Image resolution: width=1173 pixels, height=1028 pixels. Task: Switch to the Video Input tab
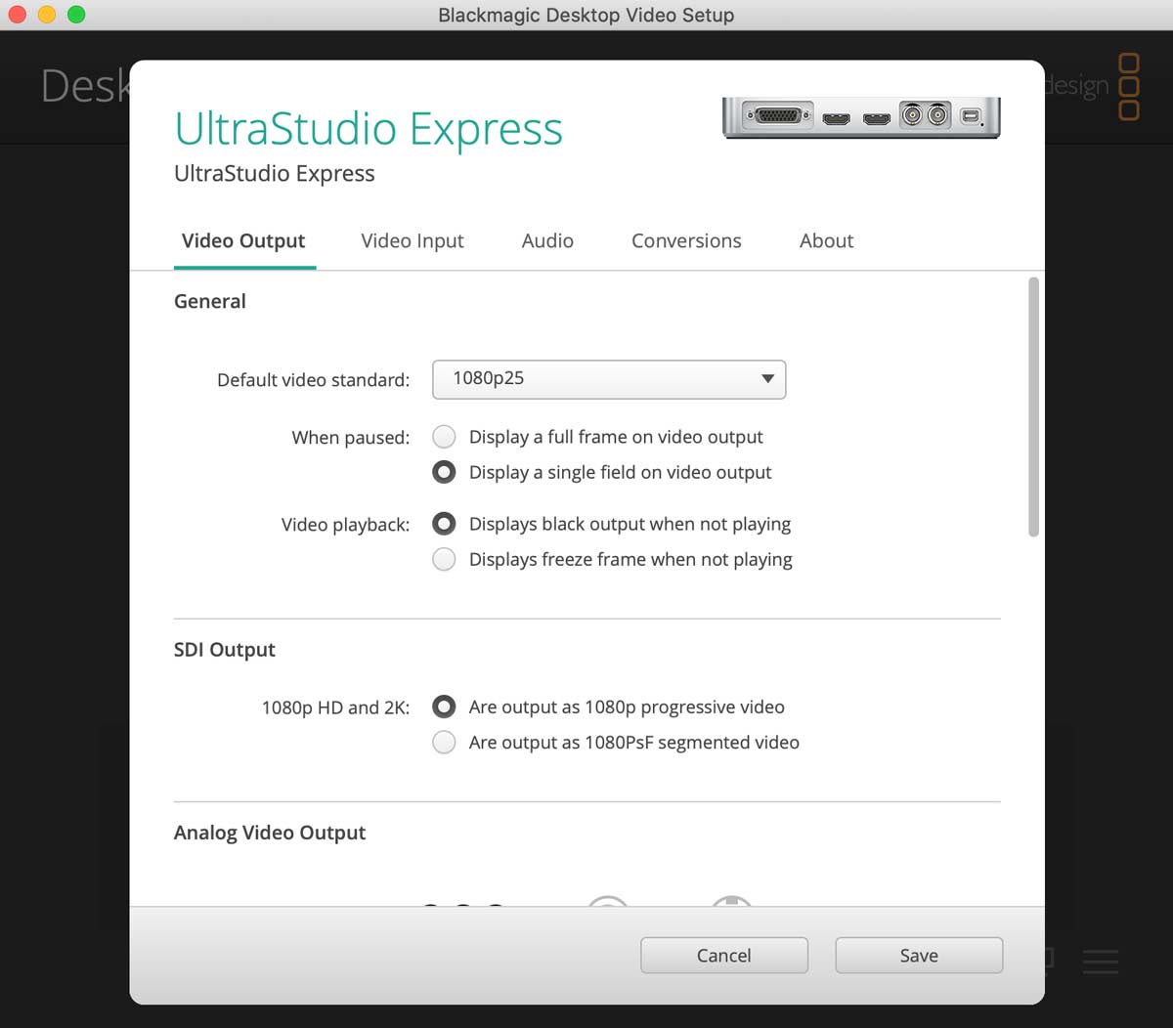[412, 241]
